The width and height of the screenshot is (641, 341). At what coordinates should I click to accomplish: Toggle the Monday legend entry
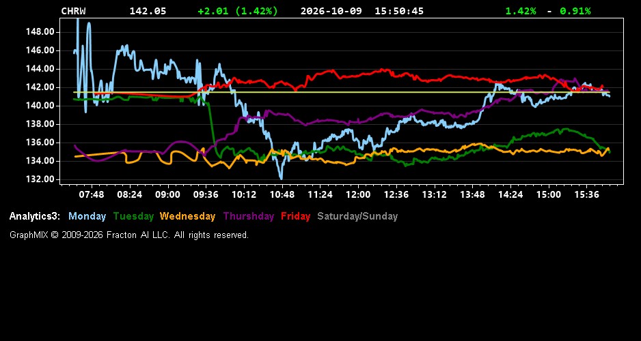(87, 216)
